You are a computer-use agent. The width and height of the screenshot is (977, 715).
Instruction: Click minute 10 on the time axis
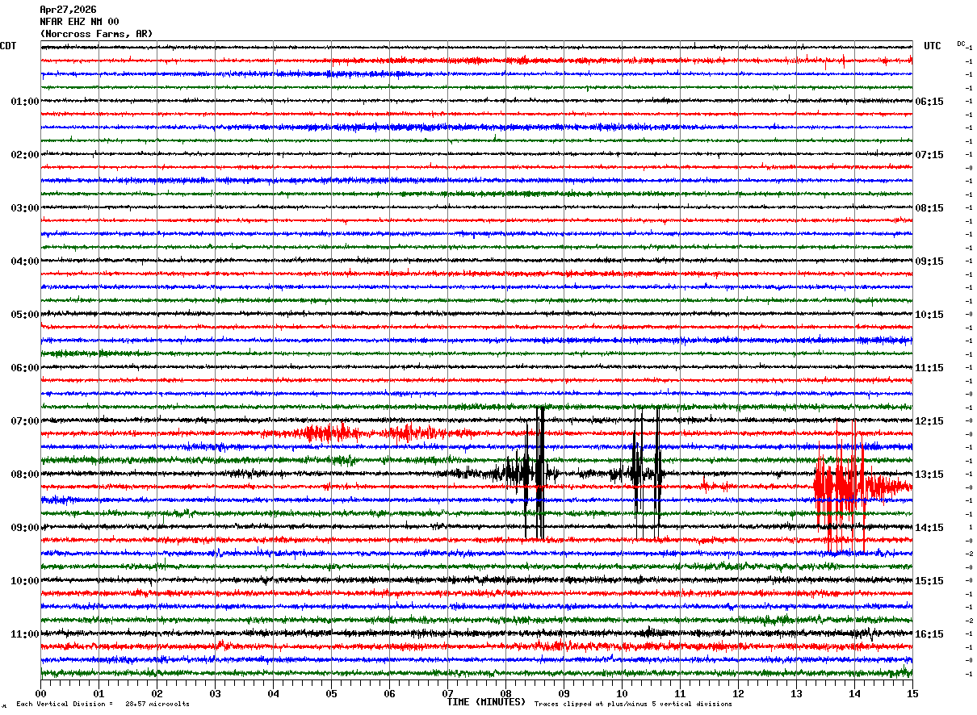click(x=622, y=693)
